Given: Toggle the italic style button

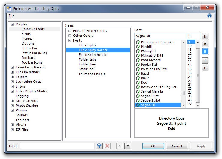Looking at the screenshot, I should click(205, 61).
